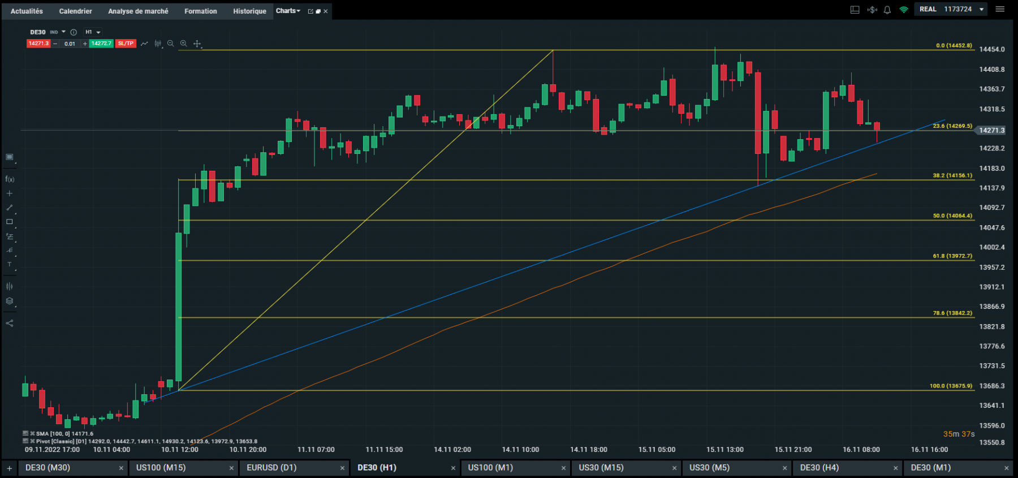Toggle SMA indicator visibility in legend
1018x478 pixels.
[x=25, y=433]
